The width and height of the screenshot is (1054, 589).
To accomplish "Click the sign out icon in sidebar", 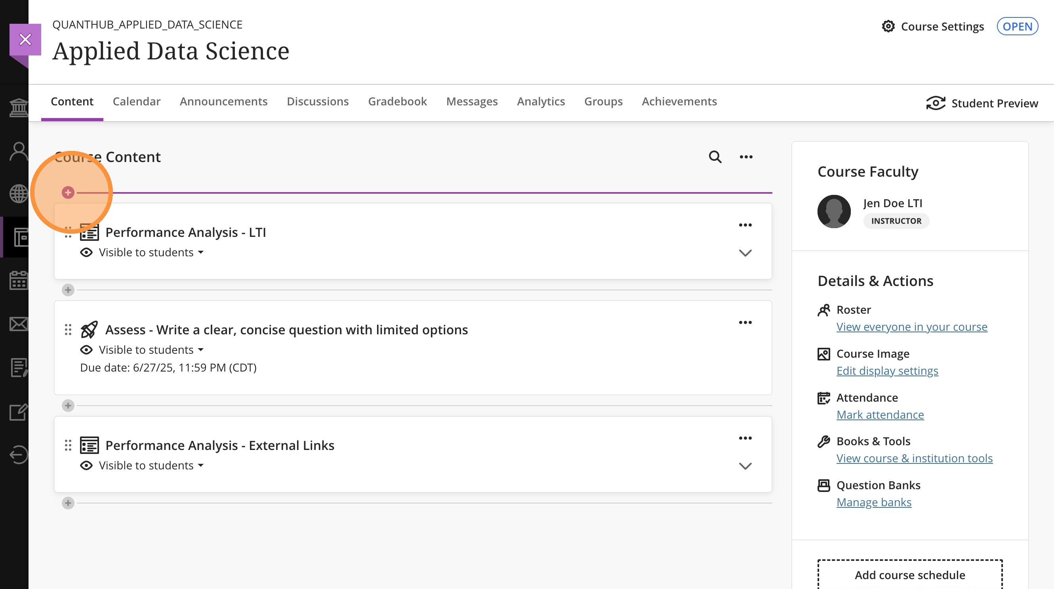I will [x=19, y=454].
